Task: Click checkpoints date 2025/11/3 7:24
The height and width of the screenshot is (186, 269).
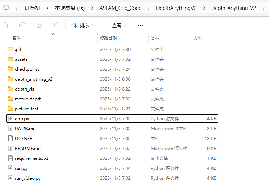Action: point(115,69)
